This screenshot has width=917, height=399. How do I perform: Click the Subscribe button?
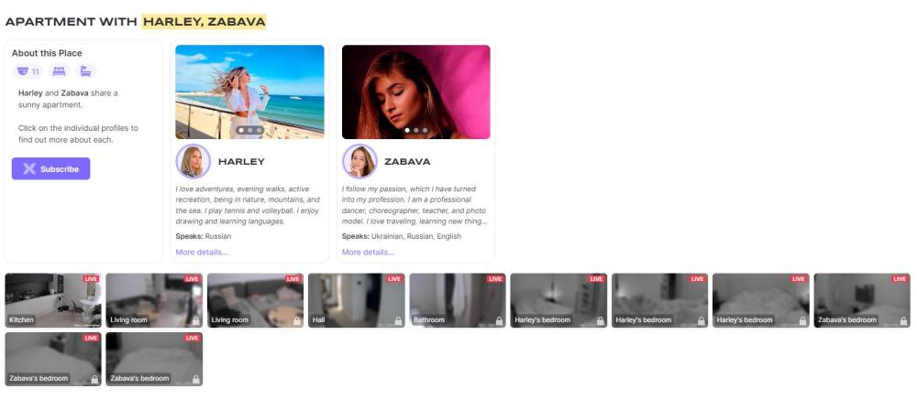(x=50, y=168)
